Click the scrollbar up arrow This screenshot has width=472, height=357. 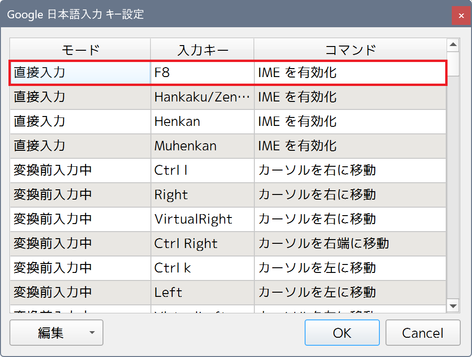point(453,45)
